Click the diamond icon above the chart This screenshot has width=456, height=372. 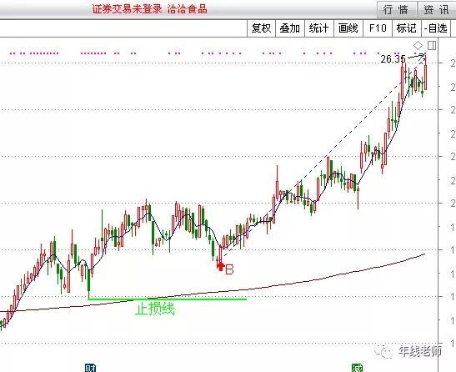click(418, 45)
